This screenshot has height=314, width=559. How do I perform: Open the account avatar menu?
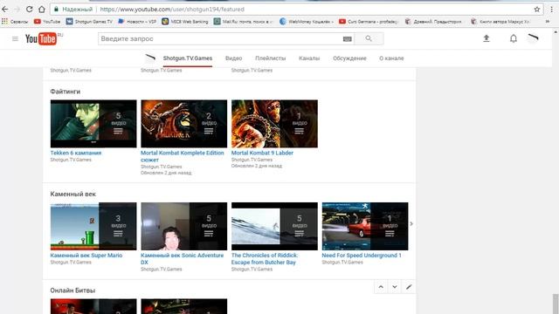[x=533, y=38]
